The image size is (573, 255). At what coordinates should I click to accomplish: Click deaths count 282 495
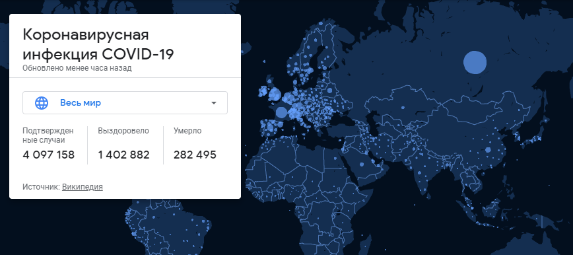[x=195, y=155]
